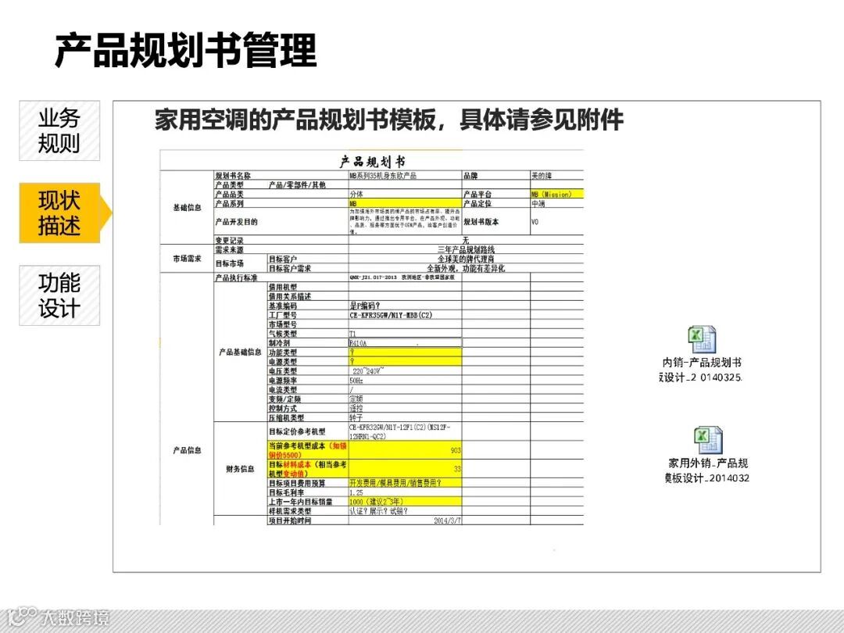
Task: Click the 目标市场 cell
Action: pos(240,264)
